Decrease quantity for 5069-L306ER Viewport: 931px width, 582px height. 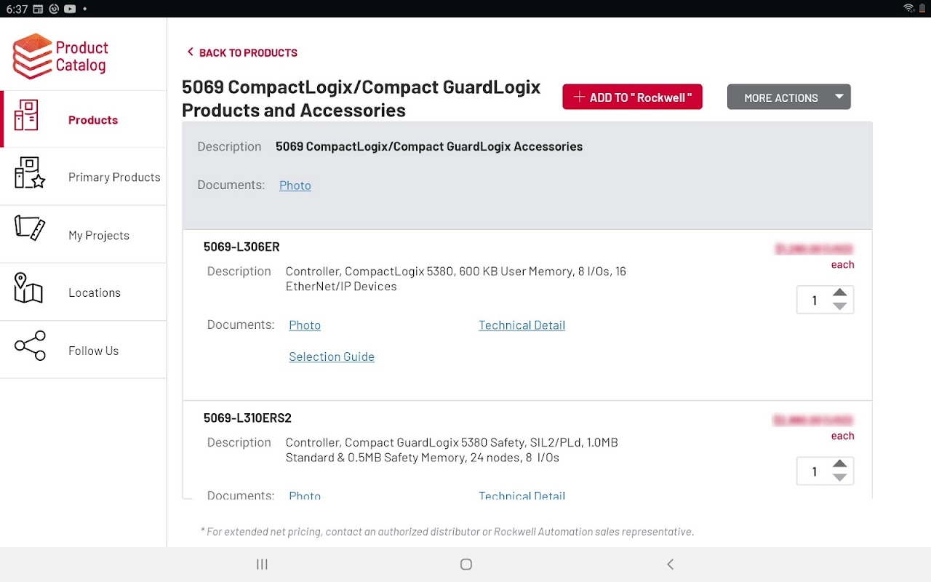(840, 307)
